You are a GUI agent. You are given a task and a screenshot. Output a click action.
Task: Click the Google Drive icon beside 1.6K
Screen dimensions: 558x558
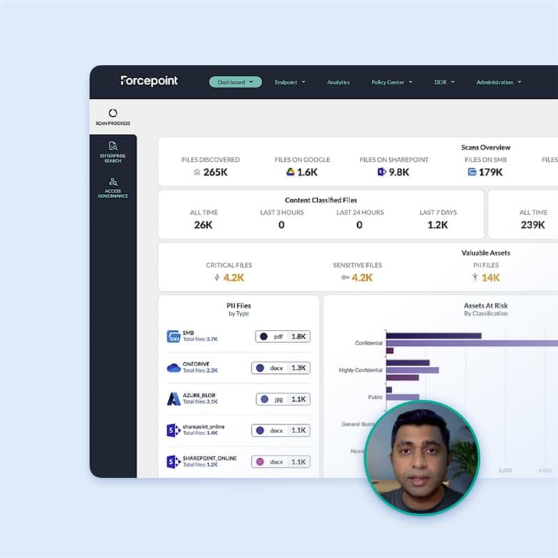click(290, 172)
